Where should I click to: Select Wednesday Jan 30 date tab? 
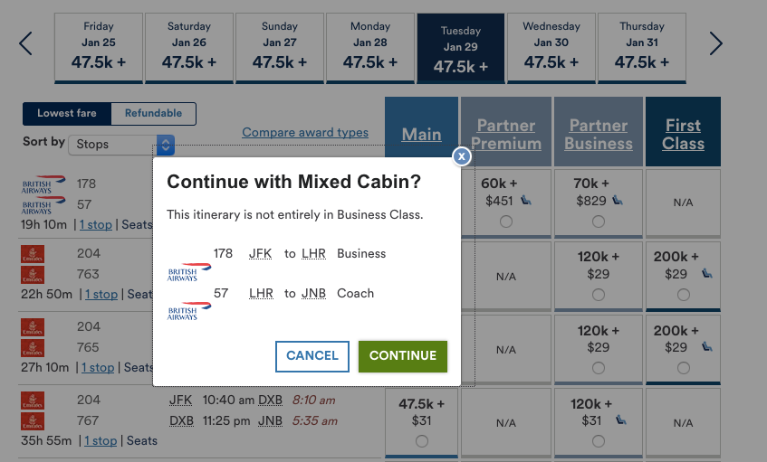click(x=551, y=48)
